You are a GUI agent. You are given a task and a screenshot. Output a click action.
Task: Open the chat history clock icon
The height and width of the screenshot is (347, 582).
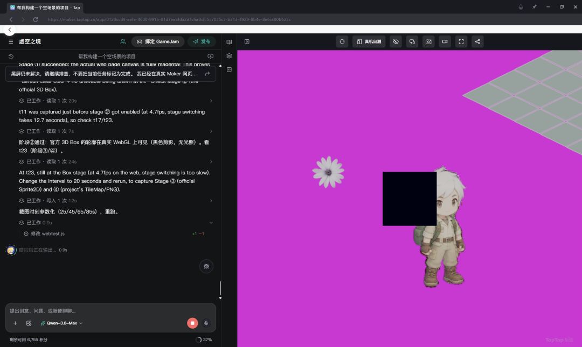point(11,56)
